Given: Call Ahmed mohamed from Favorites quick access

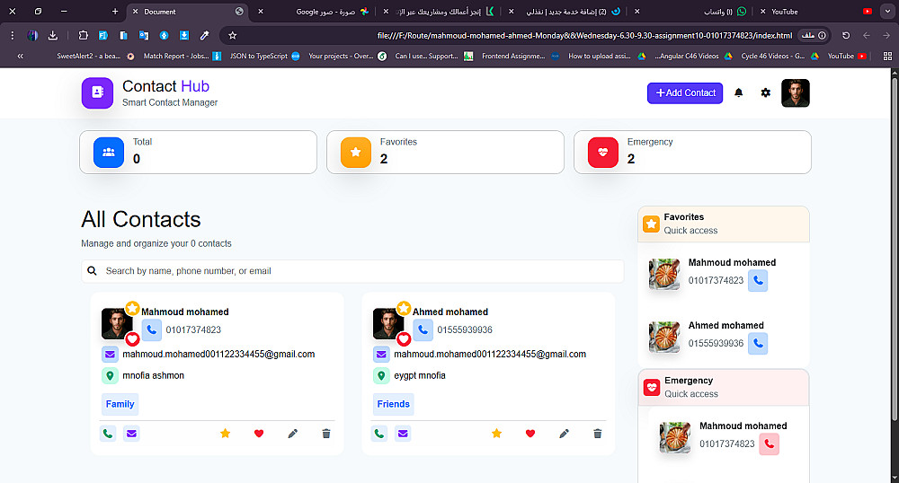Looking at the screenshot, I should [x=758, y=343].
